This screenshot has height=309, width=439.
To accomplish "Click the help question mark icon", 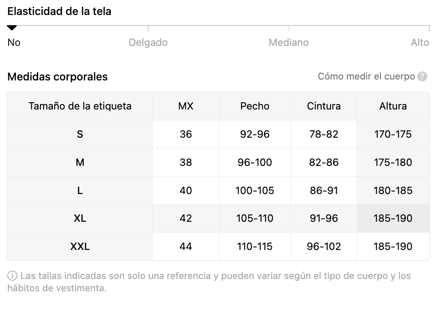I will [422, 76].
